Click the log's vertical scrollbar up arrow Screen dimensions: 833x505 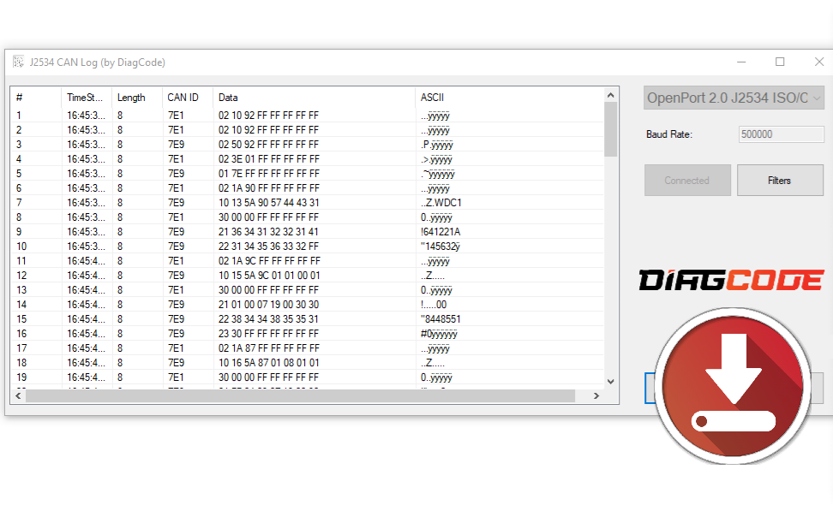pyautogui.click(x=610, y=95)
